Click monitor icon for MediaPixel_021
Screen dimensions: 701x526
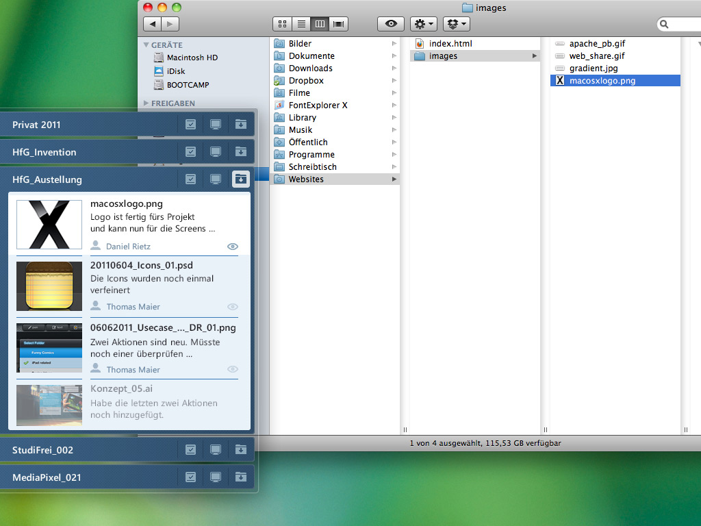pyautogui.click(x=216, y=477)
